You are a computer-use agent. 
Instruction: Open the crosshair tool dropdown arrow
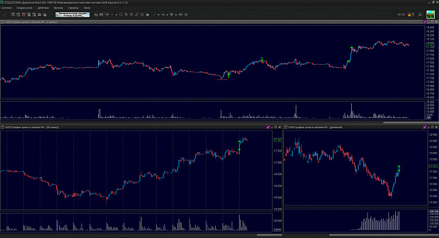point(116,15)
